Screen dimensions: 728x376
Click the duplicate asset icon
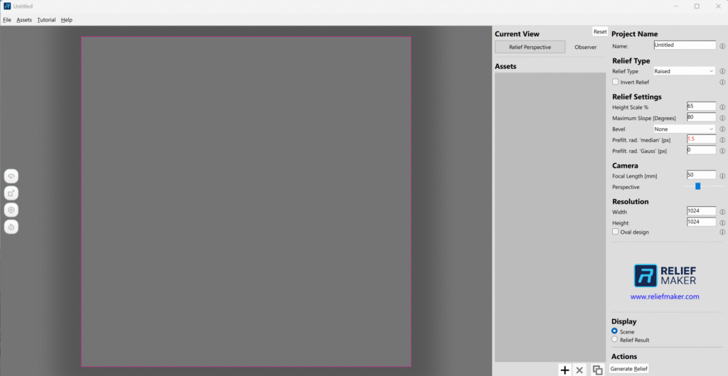tap(597, 370)
